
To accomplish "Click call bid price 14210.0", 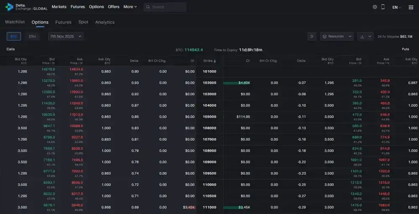I will (48, 69).
